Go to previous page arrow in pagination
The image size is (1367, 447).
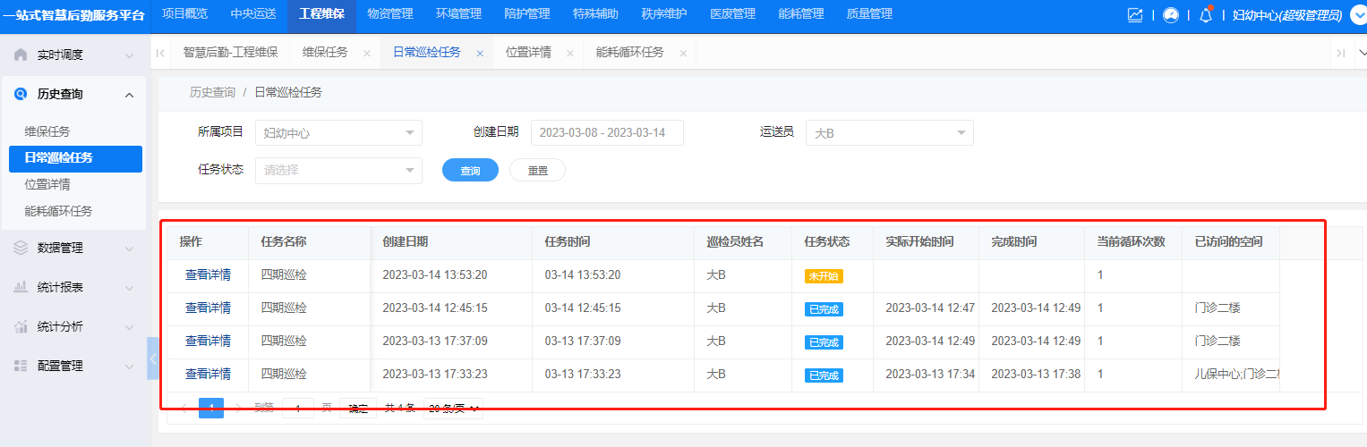pyautogui.click(x=184, y=409)
